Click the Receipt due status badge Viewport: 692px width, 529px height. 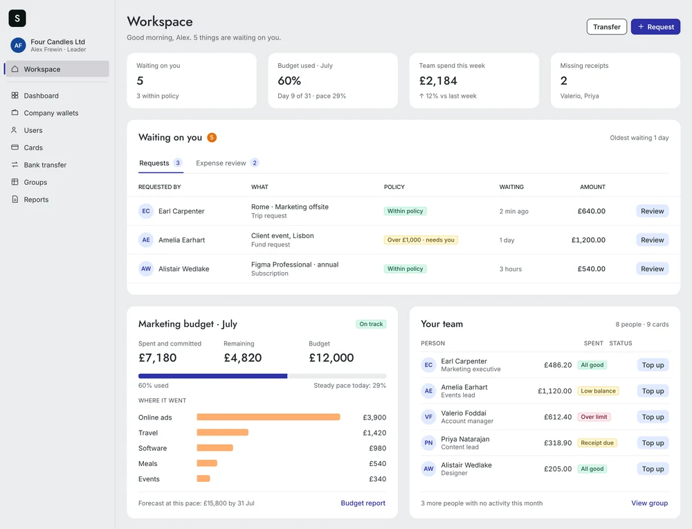(x=597, y=442)
